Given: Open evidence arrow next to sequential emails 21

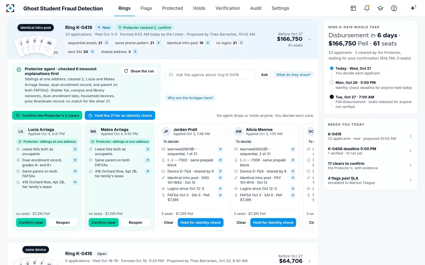Looking at the screenshot, I should coord(107,43).
